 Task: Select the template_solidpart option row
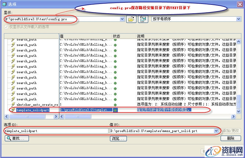[33, 110]
